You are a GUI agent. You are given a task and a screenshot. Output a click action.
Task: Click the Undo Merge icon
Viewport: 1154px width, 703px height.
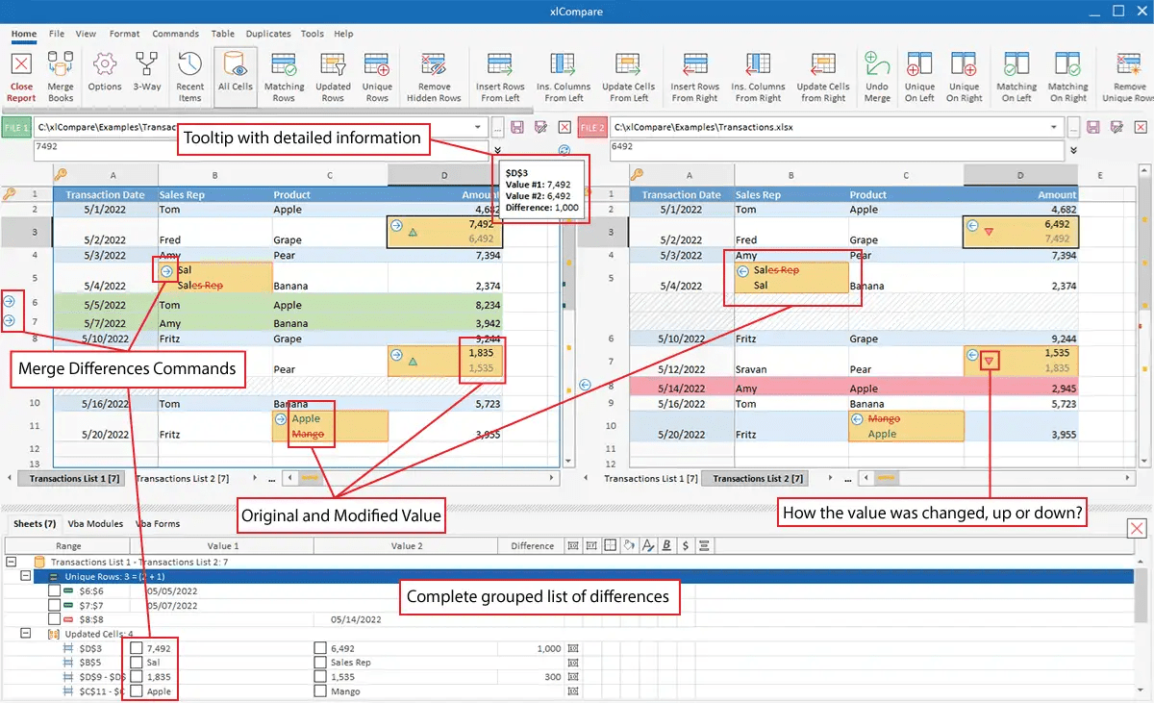point(878,75)
